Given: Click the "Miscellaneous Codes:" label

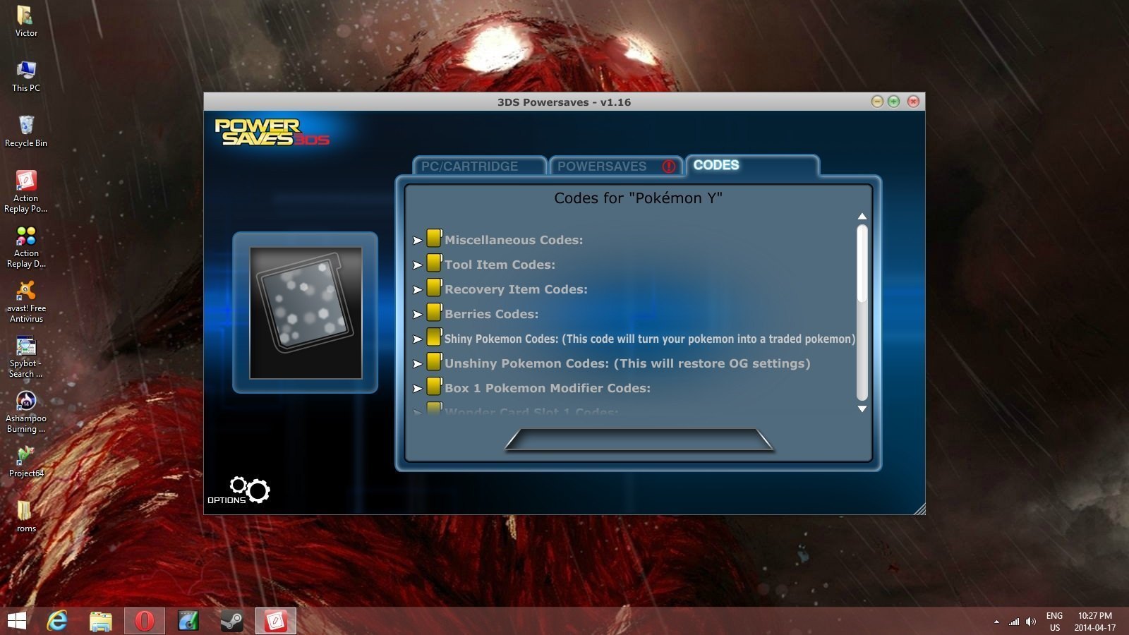Looking at the screenshot, I should (514, 240).
